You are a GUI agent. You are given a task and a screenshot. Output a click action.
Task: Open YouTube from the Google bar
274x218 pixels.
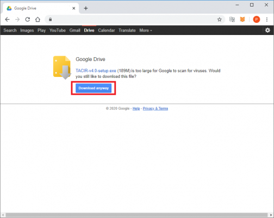pyautogui.click(x=58, y=31)
